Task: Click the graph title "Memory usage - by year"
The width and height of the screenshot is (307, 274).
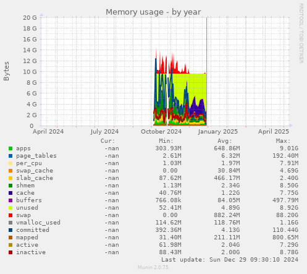Action: (153, 12)
